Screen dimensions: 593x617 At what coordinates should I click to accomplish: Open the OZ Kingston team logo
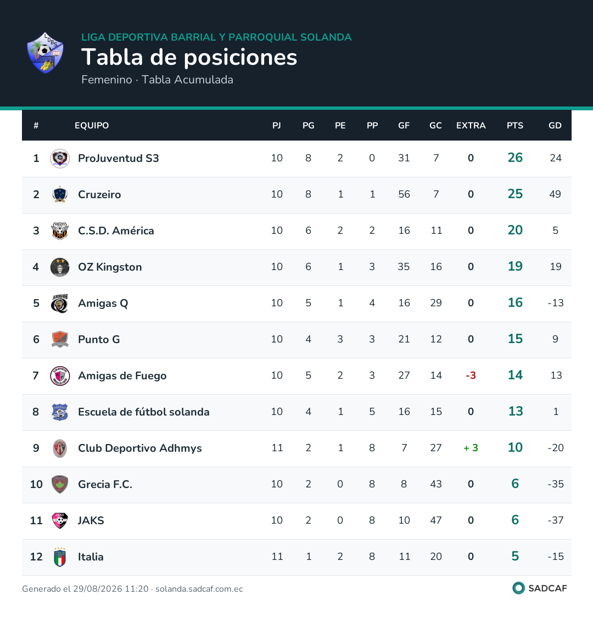[60, 267]
